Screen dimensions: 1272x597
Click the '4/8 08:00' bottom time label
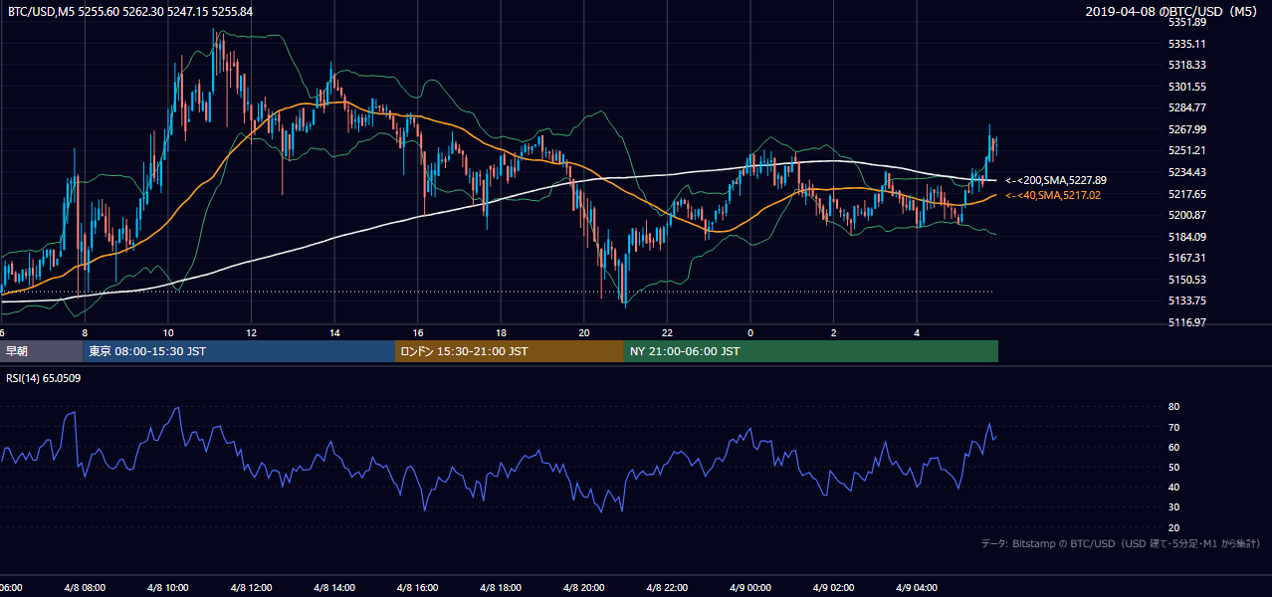pos(84,587)
